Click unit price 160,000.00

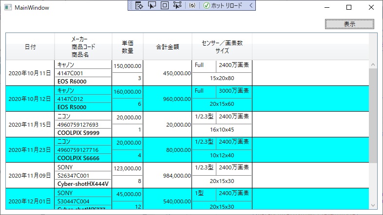127,92
